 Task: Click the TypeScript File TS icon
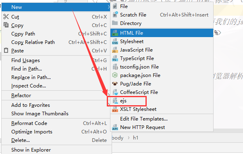115,58
